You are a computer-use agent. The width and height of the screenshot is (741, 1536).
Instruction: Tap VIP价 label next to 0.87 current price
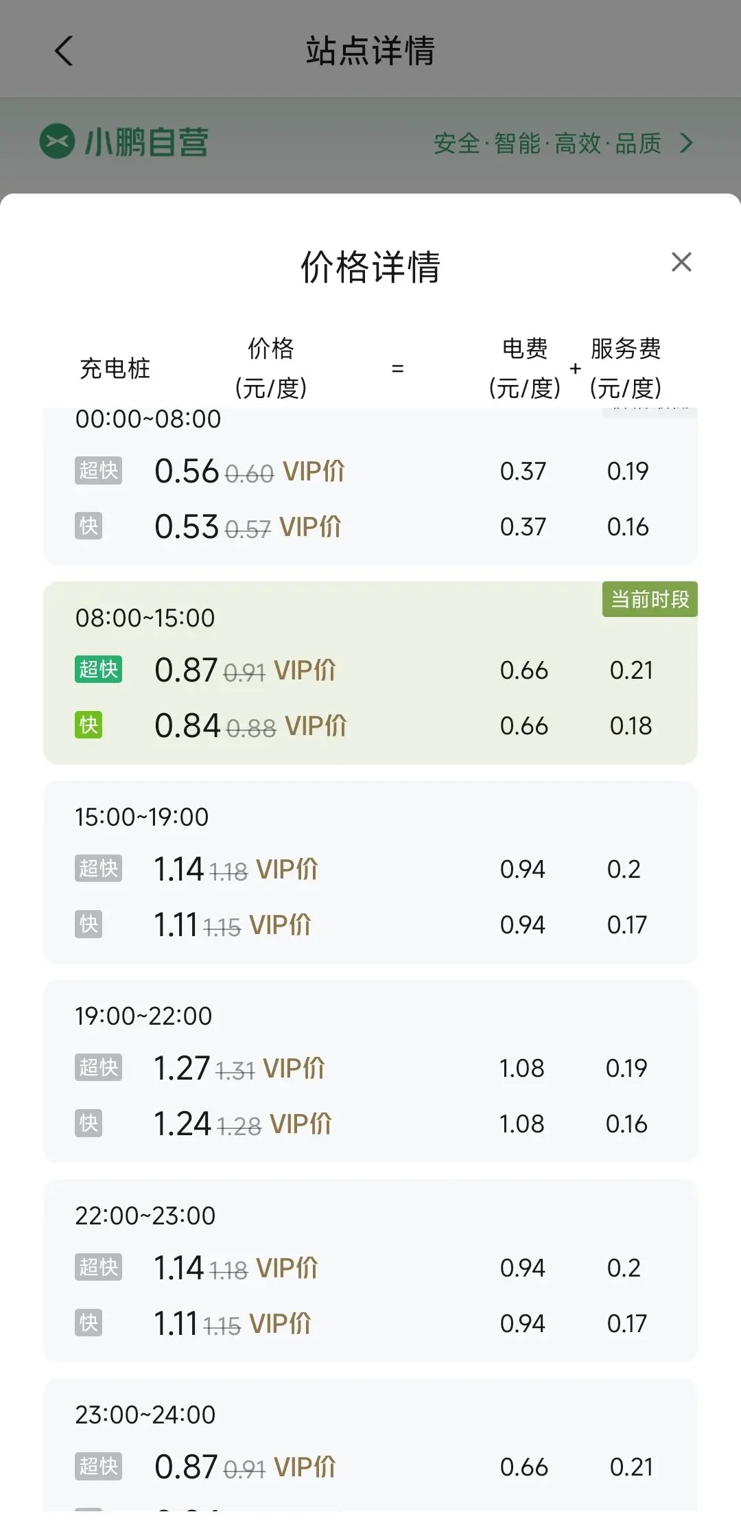[x=305, y=670]
